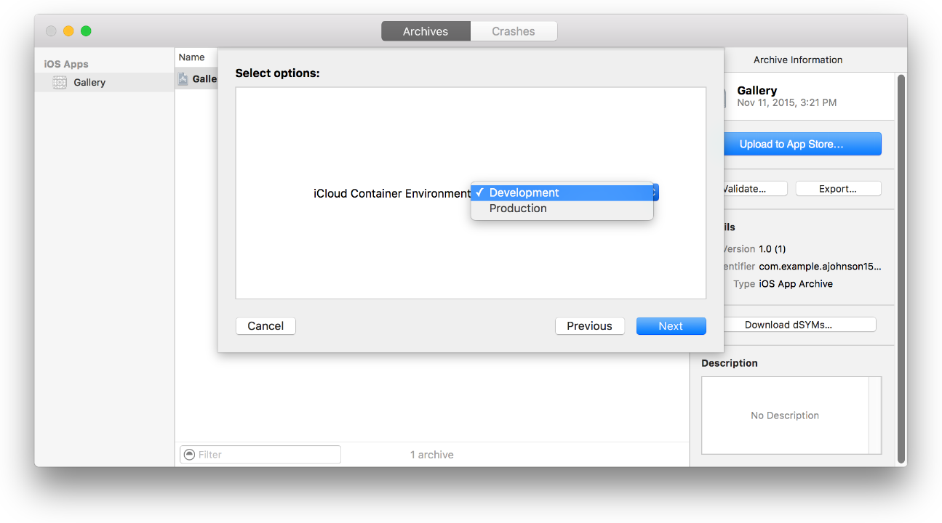The height and width of the screenshot is (523, 942).
Task: Click the Gallery archive icon in list
Action: point(183,79)
